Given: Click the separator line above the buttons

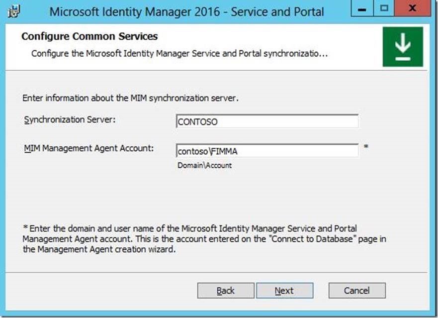Looking at the screenshot, I should point(219,272).
